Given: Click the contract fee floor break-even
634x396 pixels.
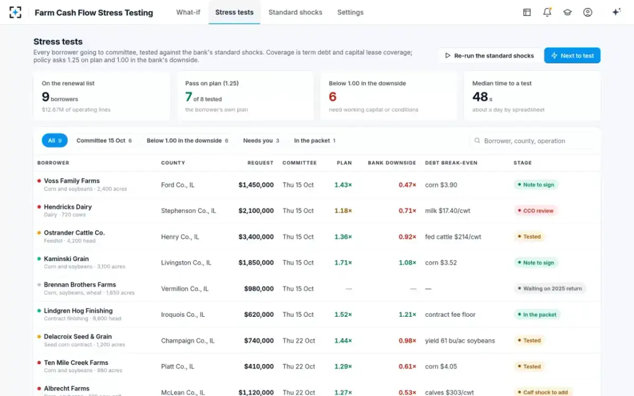Looking at the screenshot, I should [450, 315].
